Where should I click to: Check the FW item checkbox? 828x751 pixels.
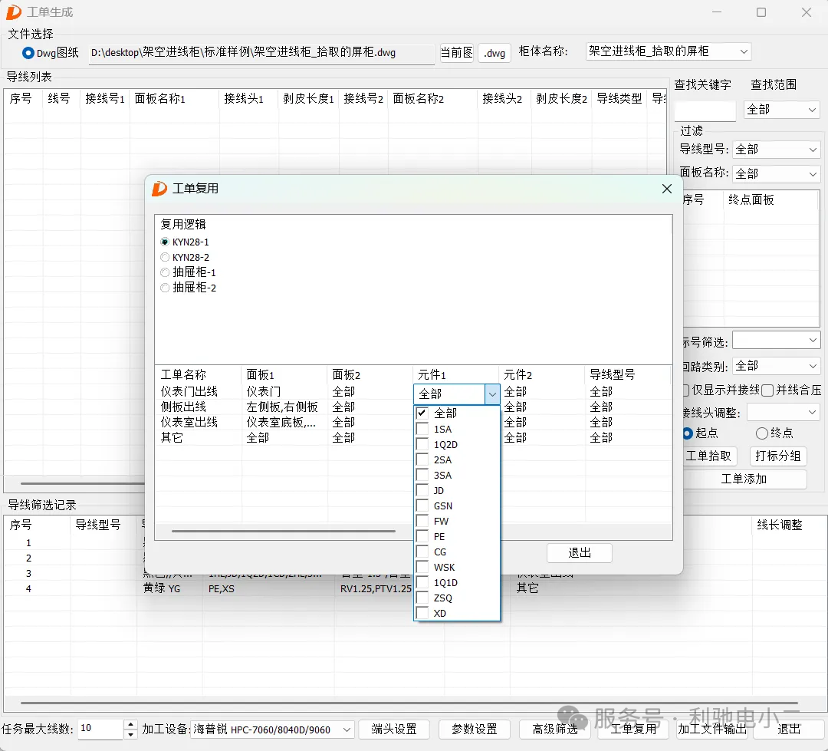point(422,521)
